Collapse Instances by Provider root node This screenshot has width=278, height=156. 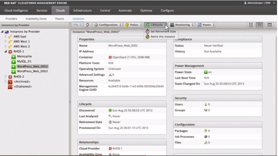[2, 32]
